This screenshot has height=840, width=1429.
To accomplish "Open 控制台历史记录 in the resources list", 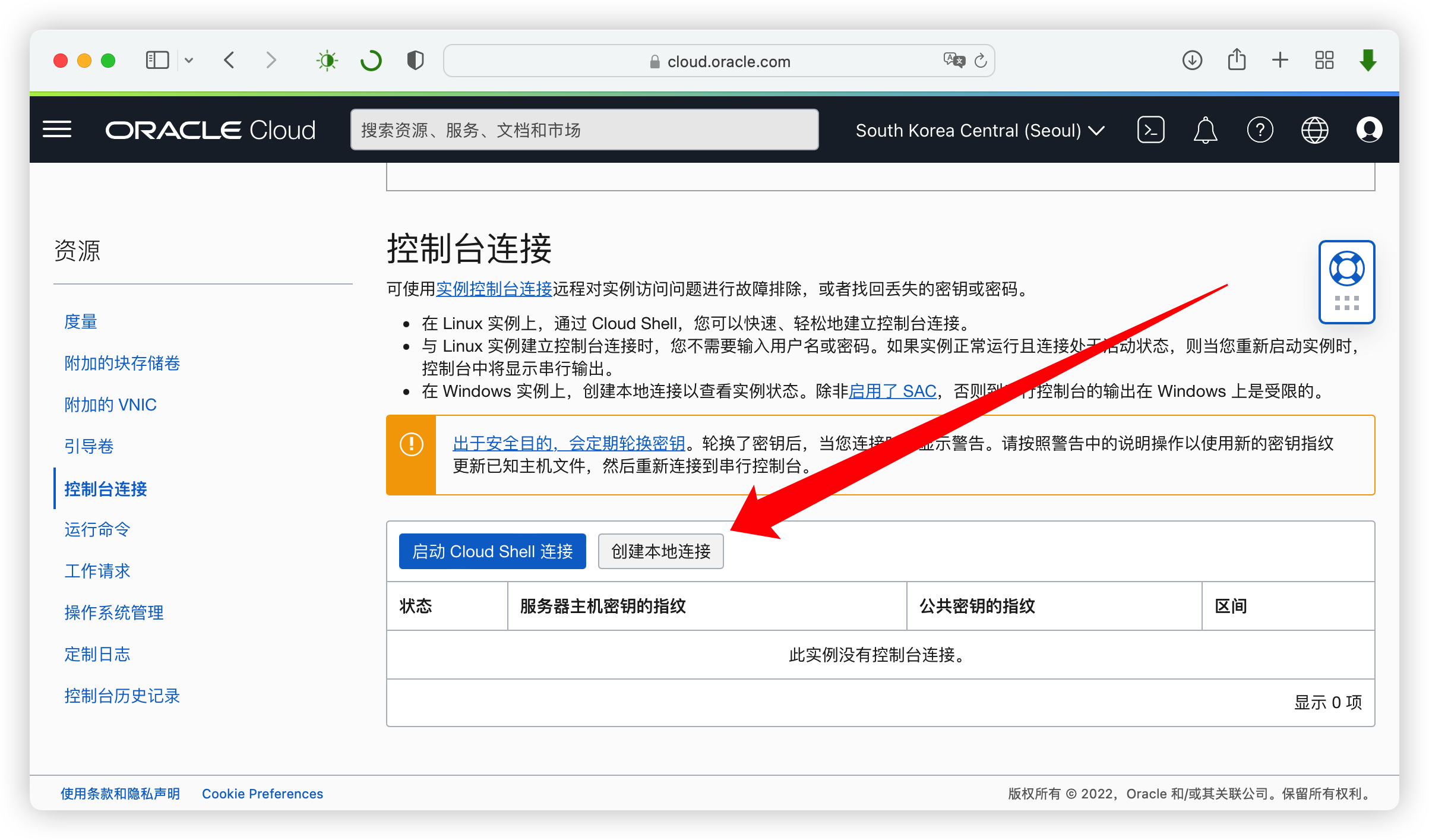I will [122, 696].
